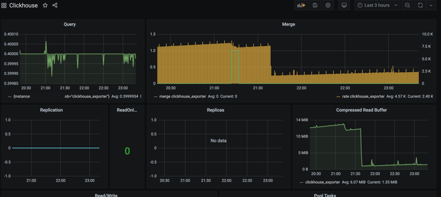
Task: Cycle view mode with monitor icon
Action: (344, 5)
